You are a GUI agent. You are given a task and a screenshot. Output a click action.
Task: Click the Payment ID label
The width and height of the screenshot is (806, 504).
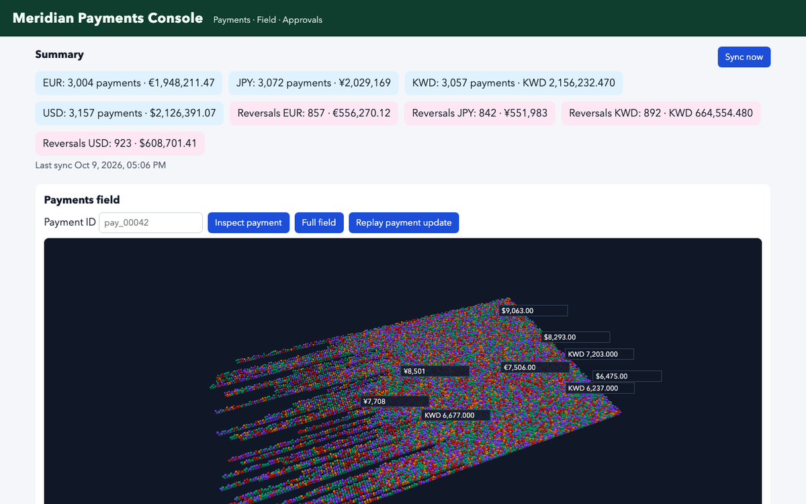[x=70, y=222]
